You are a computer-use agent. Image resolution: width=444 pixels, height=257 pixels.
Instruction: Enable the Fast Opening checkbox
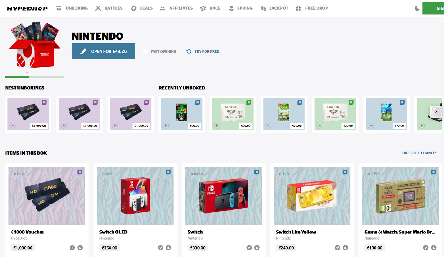coord(145,51)
